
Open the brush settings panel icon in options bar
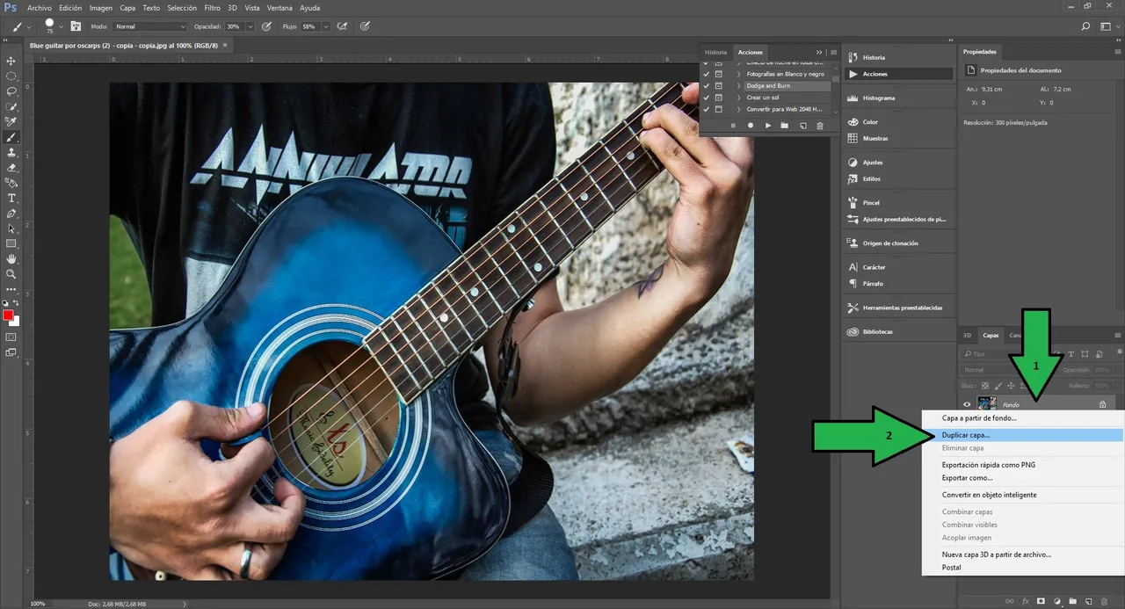(76, 26)
